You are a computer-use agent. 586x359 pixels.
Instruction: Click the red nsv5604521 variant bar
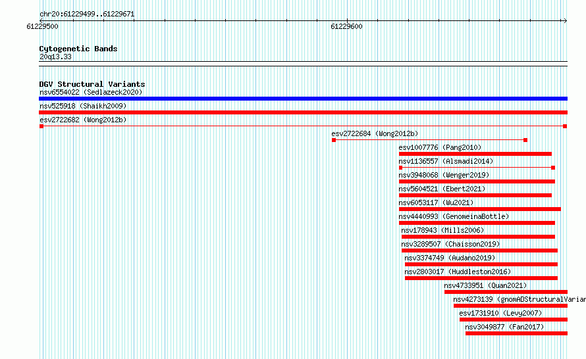(x=475, y=195)
